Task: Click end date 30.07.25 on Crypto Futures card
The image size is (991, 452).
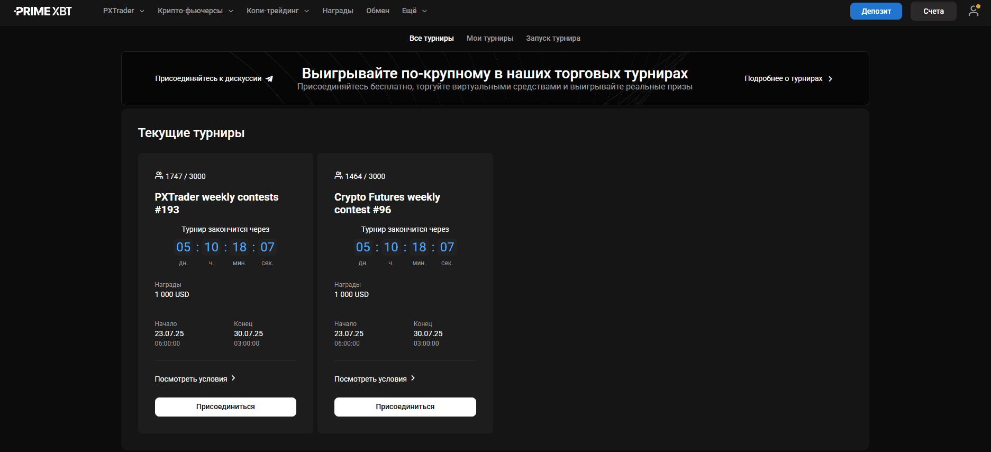Action: pos(428,333)
